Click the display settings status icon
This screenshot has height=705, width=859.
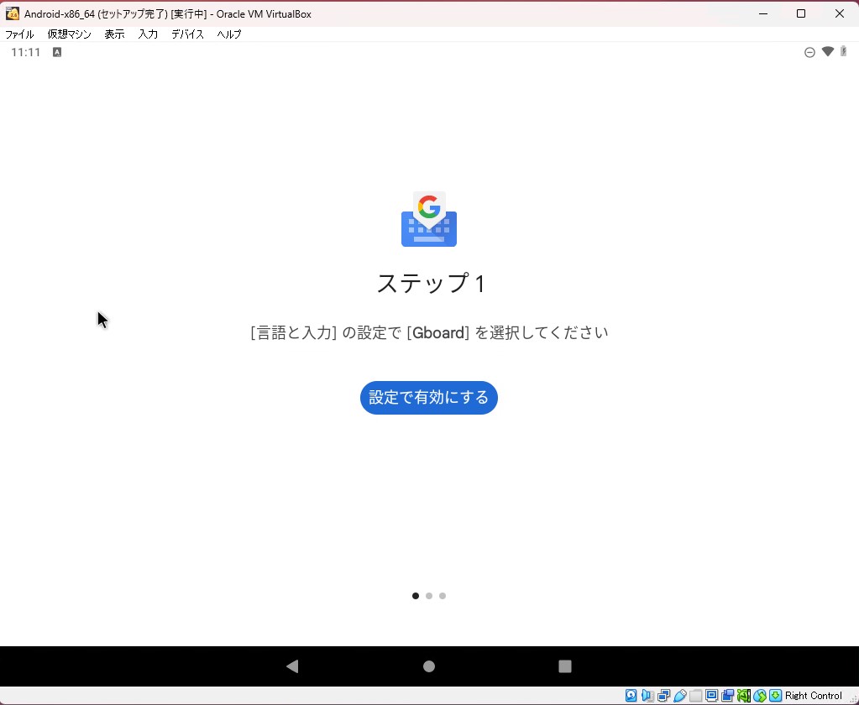click(711, 696)
